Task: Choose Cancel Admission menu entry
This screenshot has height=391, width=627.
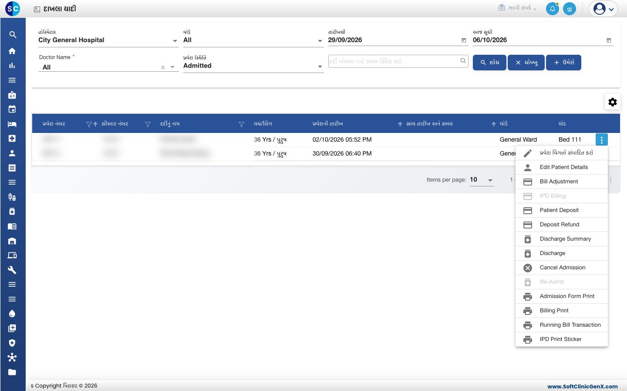Action: (x=562, y=268)
